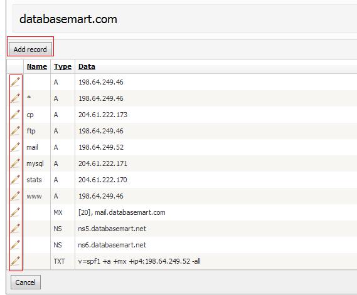
Task: Click the pencil icon for the * record
Action: click(15, 98)
